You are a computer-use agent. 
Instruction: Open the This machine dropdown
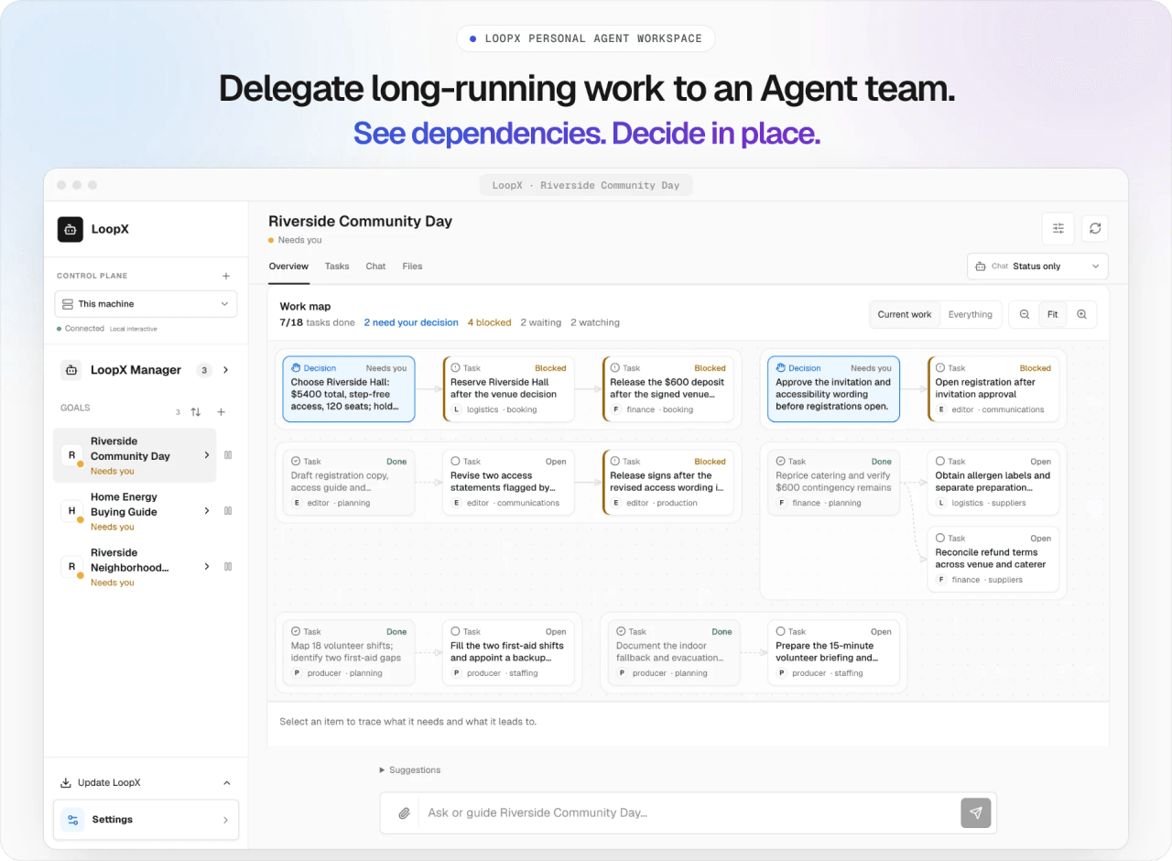pos(146,304)
